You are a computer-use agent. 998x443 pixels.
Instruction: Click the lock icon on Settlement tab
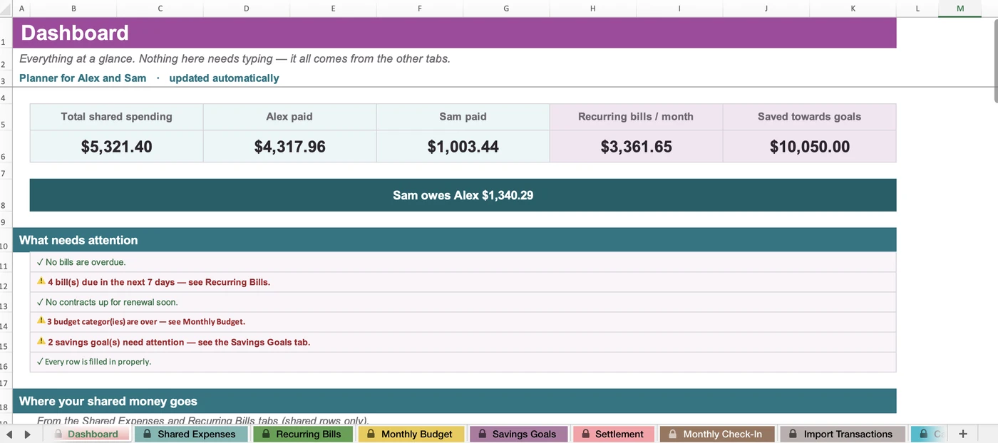(585, 433)
